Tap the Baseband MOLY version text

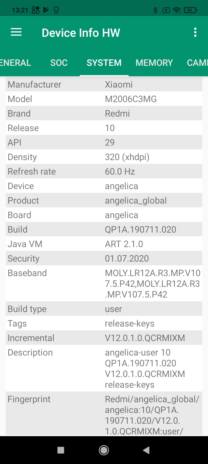[x=153, y=284]
